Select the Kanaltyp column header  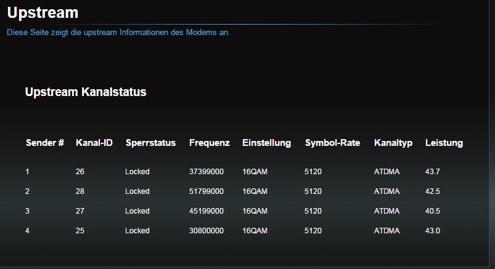393,143
